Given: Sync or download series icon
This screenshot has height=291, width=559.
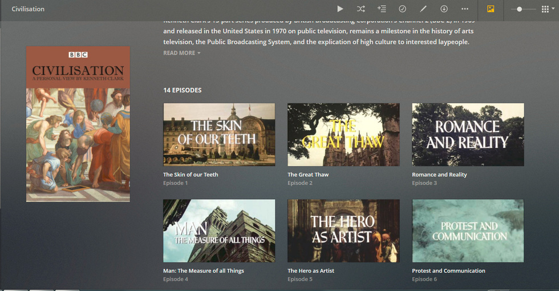Looking at the screenshot, I should pyautogui.click(x=444, y=9).
